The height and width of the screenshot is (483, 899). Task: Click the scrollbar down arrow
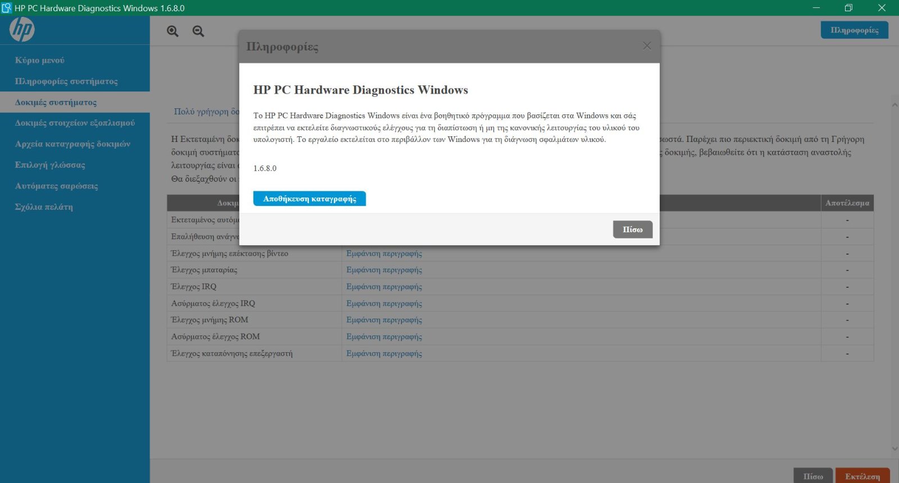895,449
